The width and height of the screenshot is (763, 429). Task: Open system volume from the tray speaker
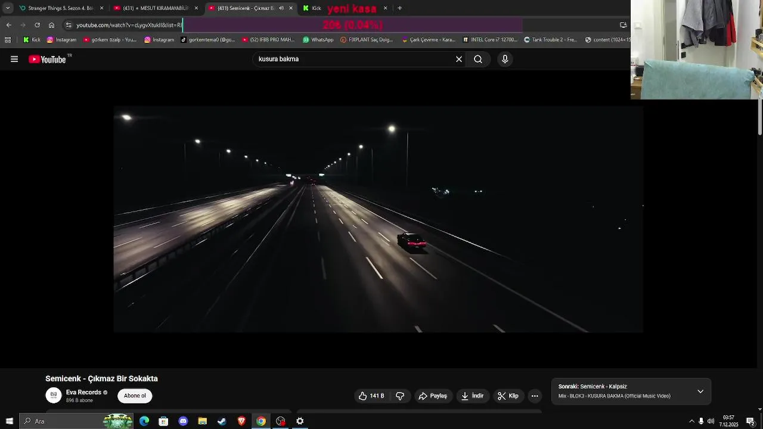(711, 421)
